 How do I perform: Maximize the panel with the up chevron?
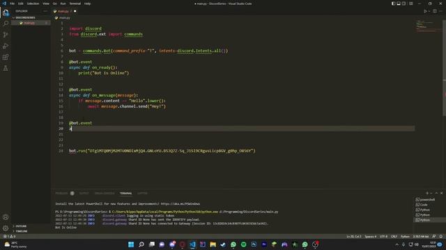pos(436,193)
